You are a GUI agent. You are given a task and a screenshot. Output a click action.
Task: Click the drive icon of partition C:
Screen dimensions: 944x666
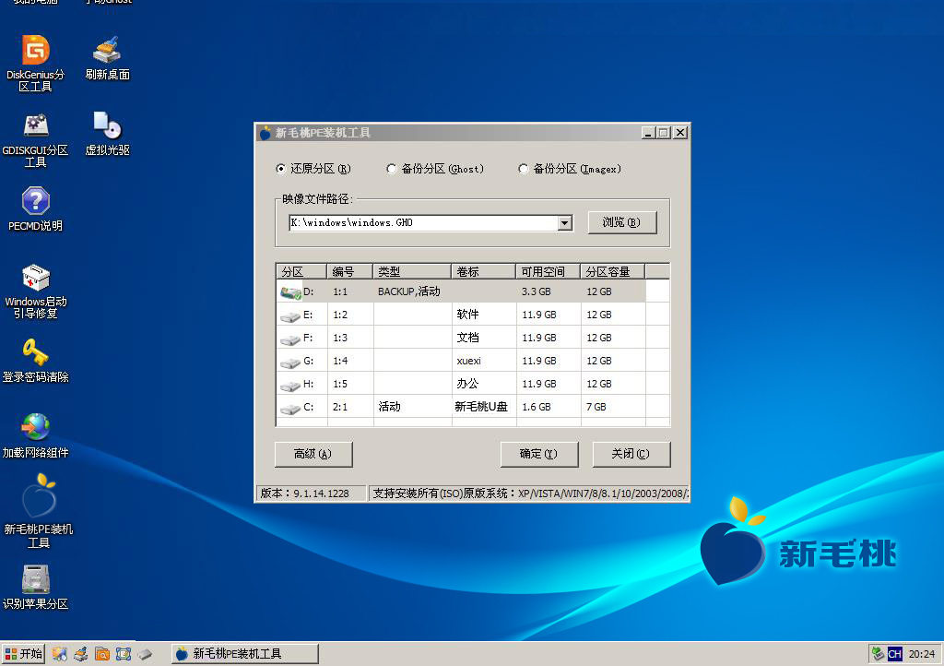click(x=290, y=409)
